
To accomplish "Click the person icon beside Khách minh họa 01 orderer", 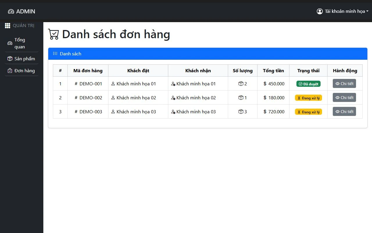I will tap(113, 84).
